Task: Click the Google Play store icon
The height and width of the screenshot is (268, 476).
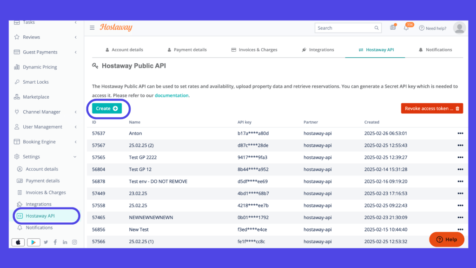Action: pos(33,242)
